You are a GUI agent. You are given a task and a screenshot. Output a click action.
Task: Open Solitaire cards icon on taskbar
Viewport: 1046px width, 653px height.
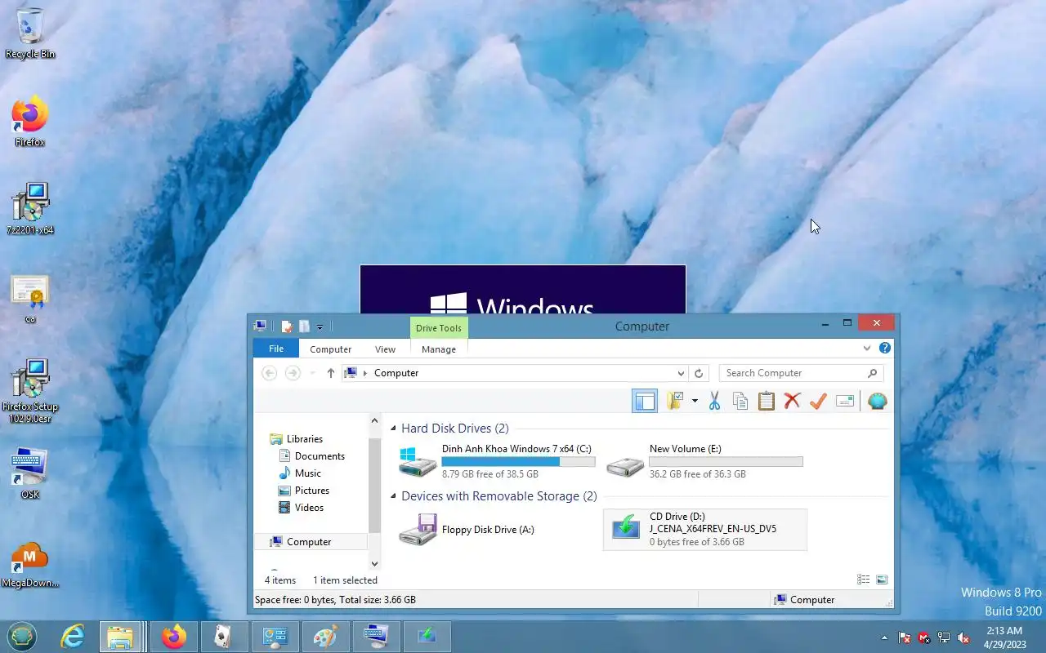224,637
